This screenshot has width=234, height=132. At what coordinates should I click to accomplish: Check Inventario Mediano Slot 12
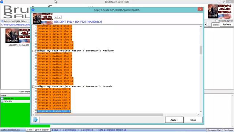point(36,84)
